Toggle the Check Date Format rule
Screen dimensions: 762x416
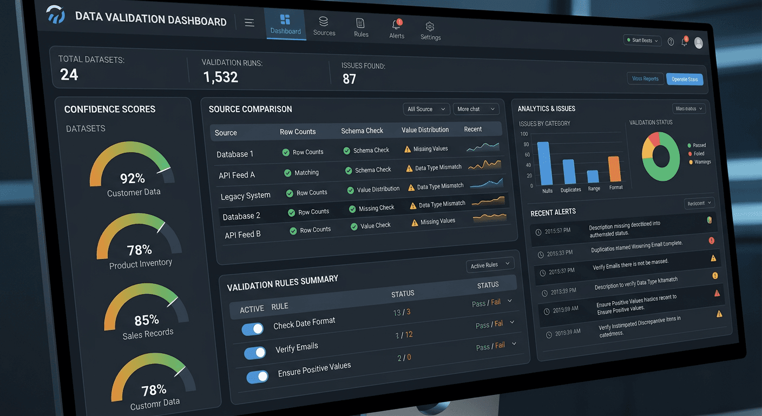click(252, 329)
